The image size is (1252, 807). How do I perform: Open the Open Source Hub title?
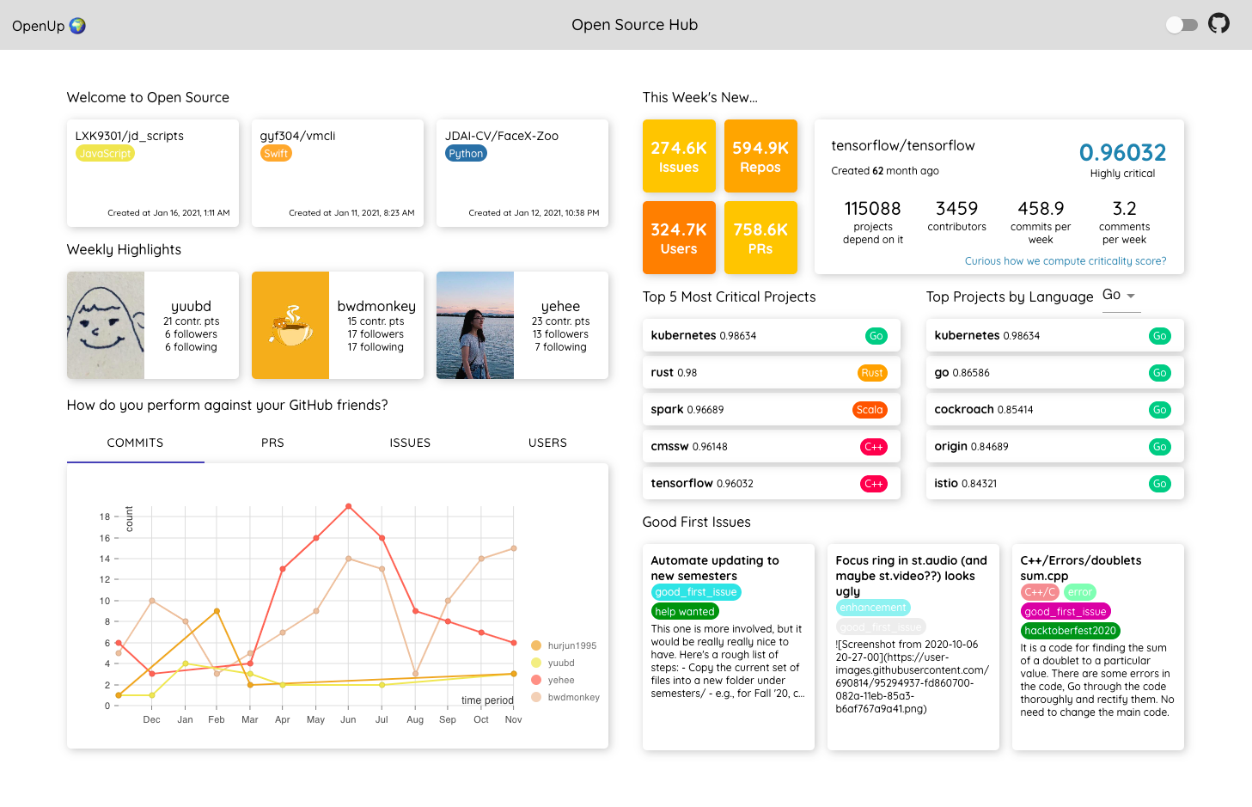click(635, 25)
